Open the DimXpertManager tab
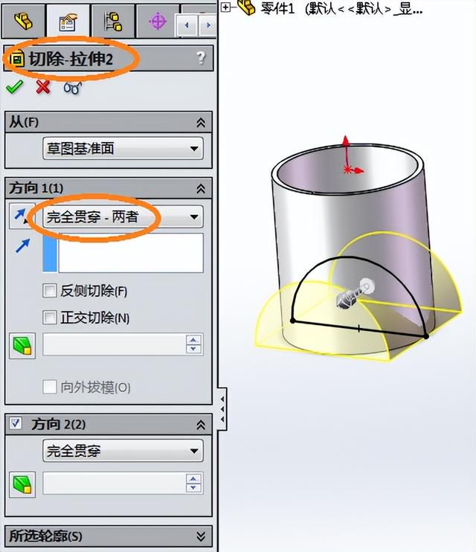 coord(158,22)
